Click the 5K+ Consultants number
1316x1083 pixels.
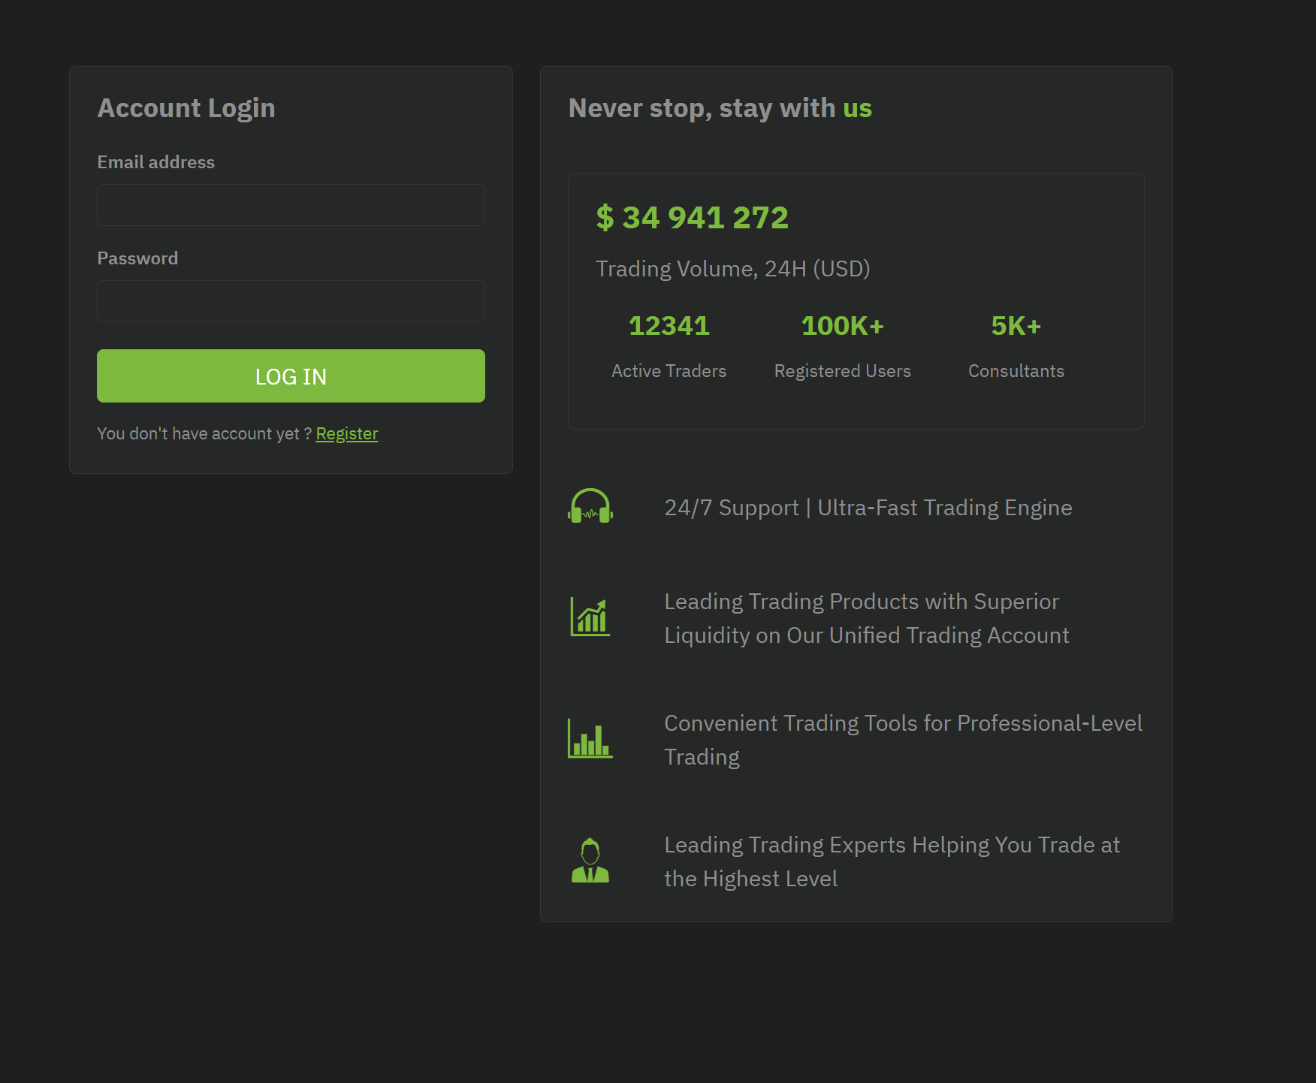click(1016, 326)
